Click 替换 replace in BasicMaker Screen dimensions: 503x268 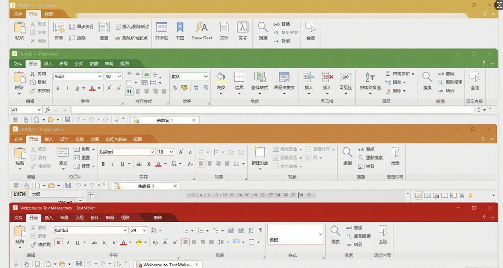[282, 24]
